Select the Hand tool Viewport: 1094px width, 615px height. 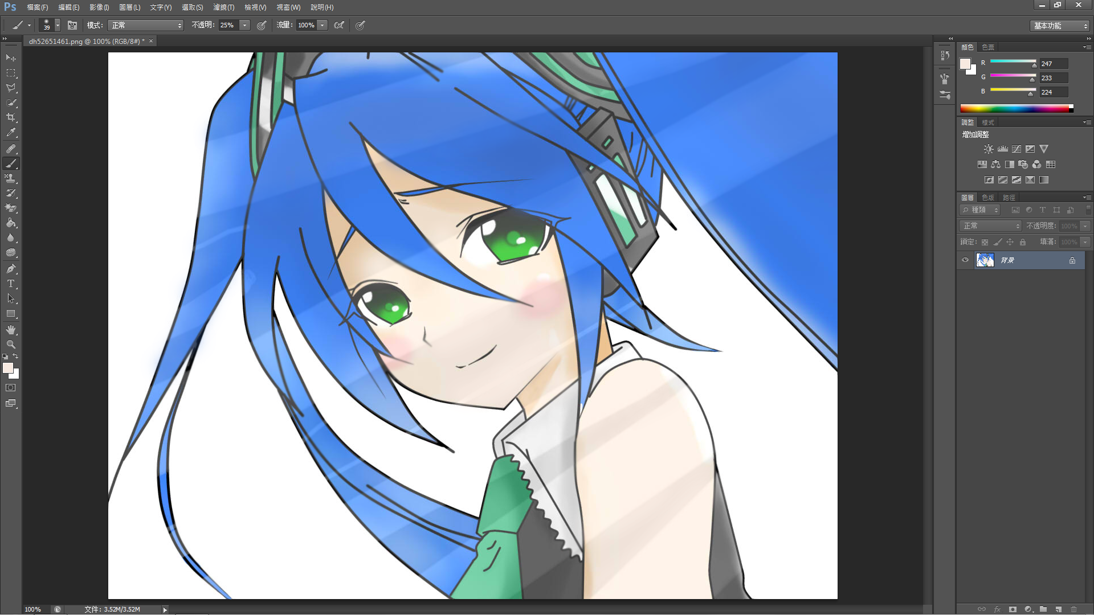[11, 330]
